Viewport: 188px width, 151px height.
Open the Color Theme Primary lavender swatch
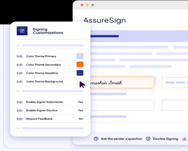pyautogui.click(x=80, y=56)
